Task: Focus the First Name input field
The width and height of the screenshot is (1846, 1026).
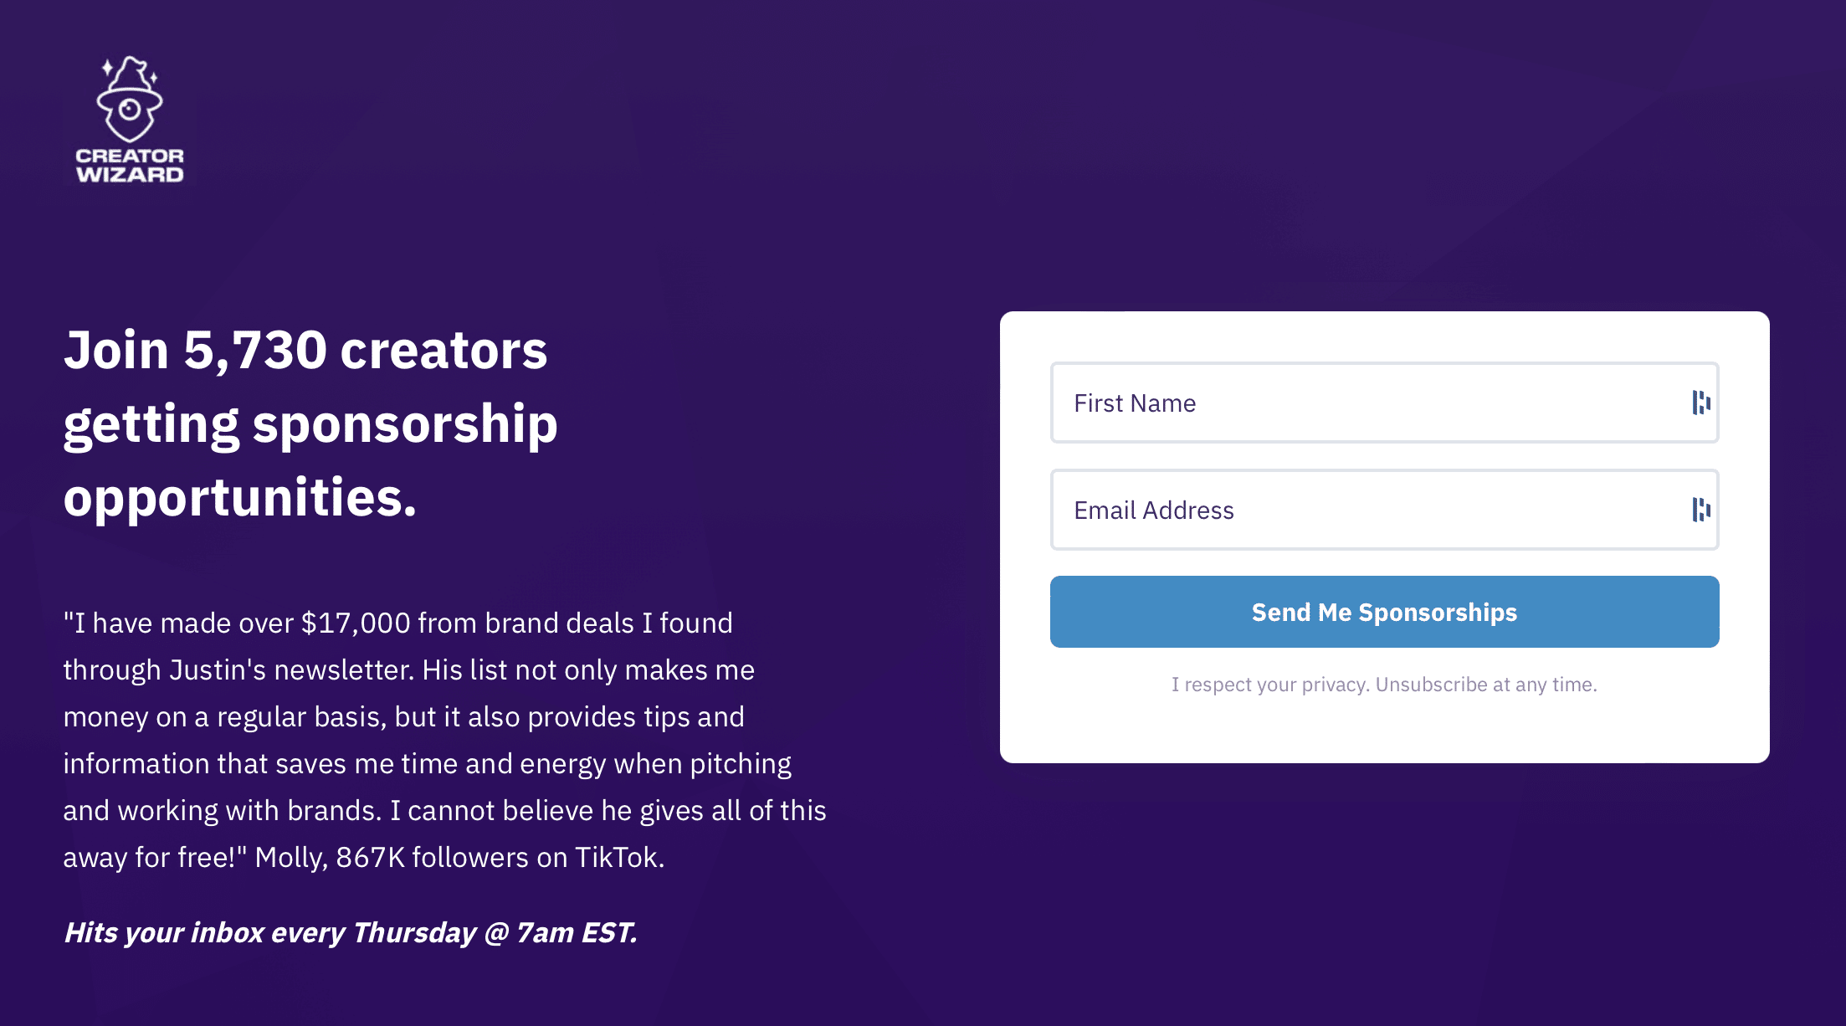Action: (1384, 403)
